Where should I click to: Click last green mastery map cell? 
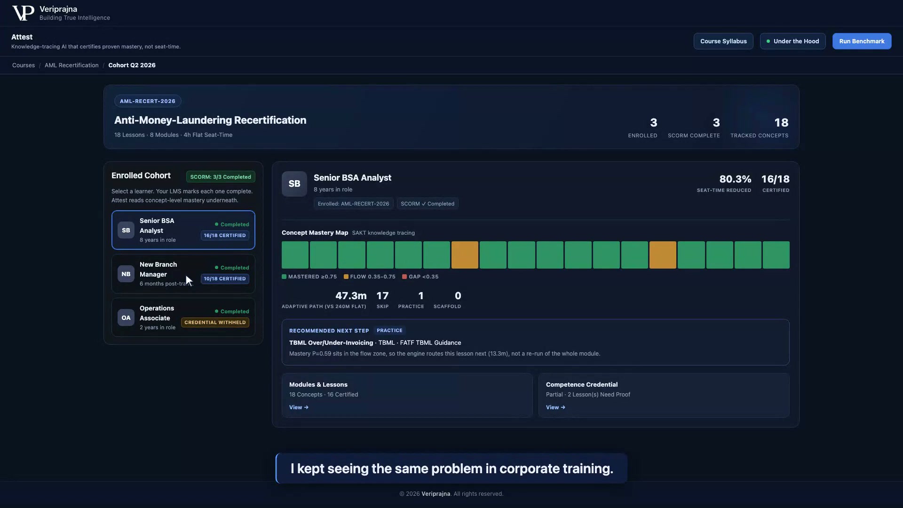click(776, 255)
